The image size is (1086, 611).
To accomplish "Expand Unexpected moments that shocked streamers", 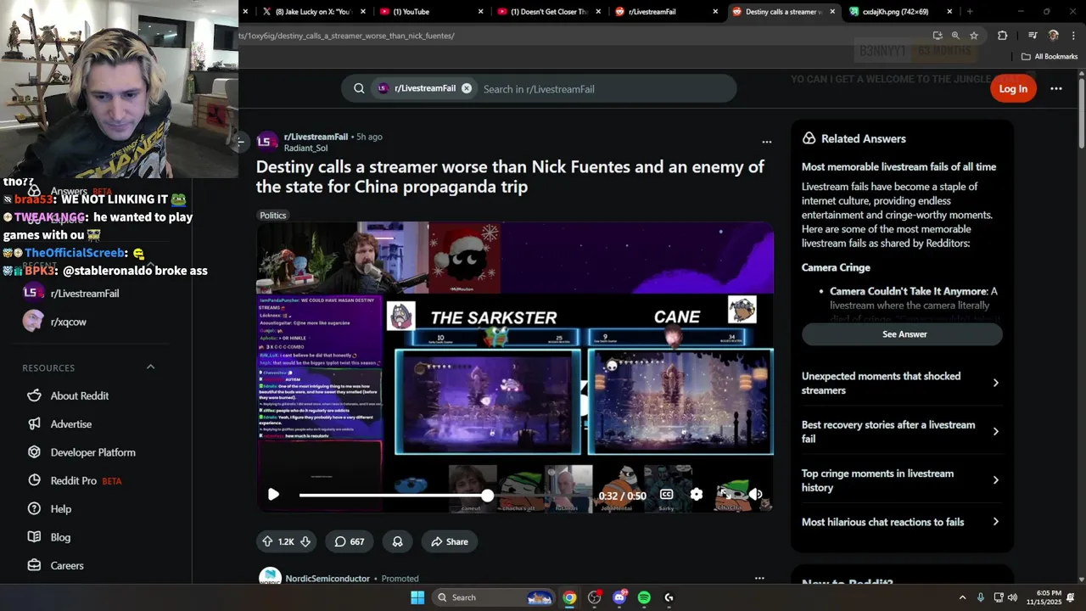I will [901, 383].
